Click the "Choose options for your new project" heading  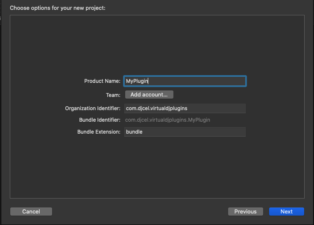58,8
